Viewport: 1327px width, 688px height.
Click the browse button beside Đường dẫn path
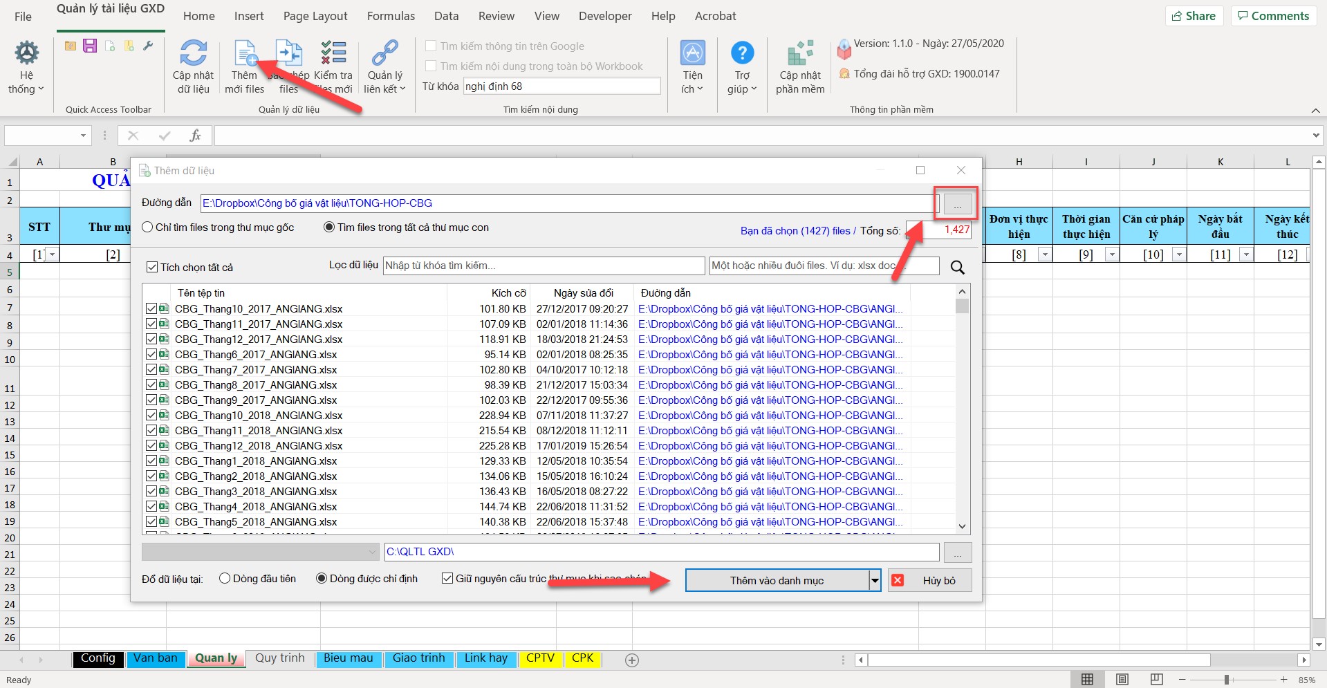click(957, 204)
